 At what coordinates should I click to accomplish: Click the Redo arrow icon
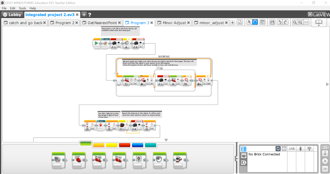[285, 22]
